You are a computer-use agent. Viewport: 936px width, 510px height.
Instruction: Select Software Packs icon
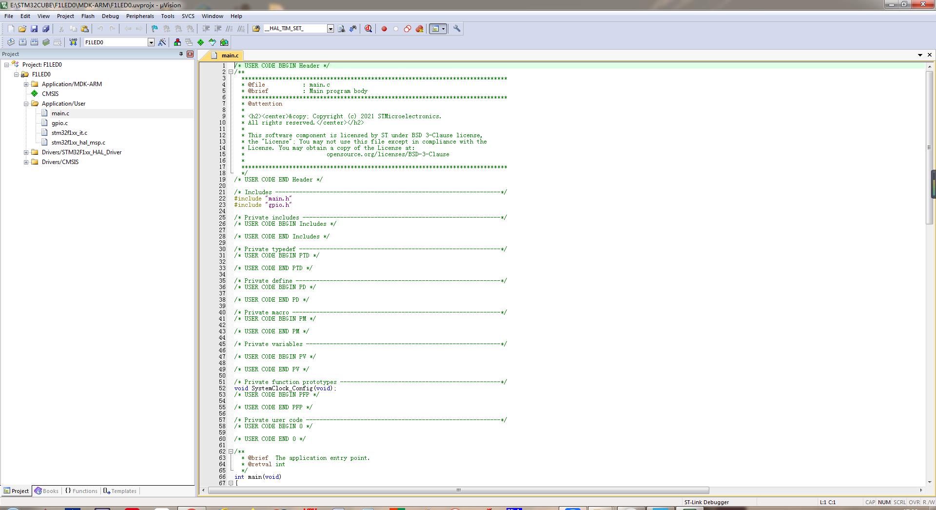213,42
